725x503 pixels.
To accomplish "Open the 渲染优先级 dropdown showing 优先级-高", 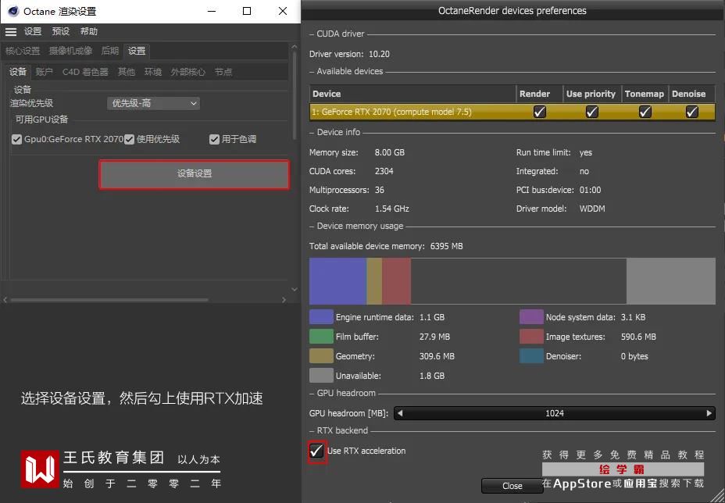I will coord(153,103).
